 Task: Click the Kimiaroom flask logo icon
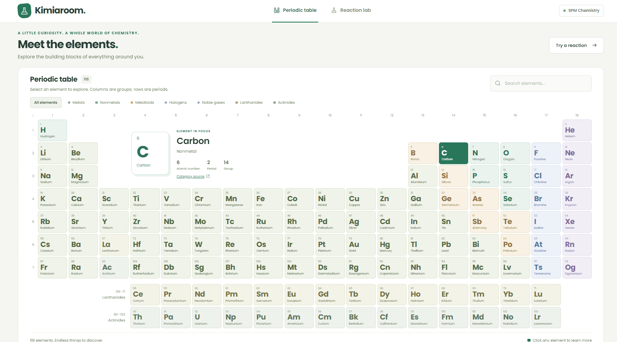pos(24,11)
